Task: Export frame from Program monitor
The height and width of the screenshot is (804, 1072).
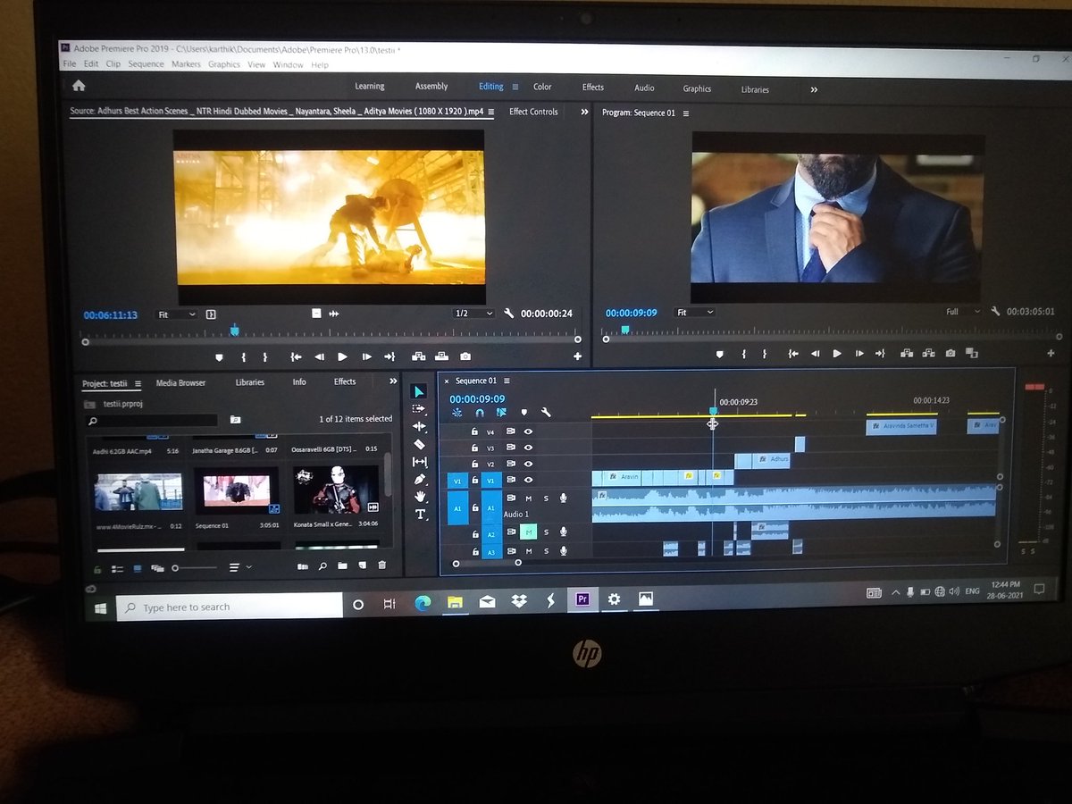Action: 951,354
